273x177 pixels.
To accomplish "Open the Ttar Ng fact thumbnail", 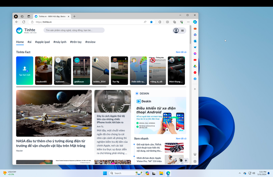I will click(119, 70).
